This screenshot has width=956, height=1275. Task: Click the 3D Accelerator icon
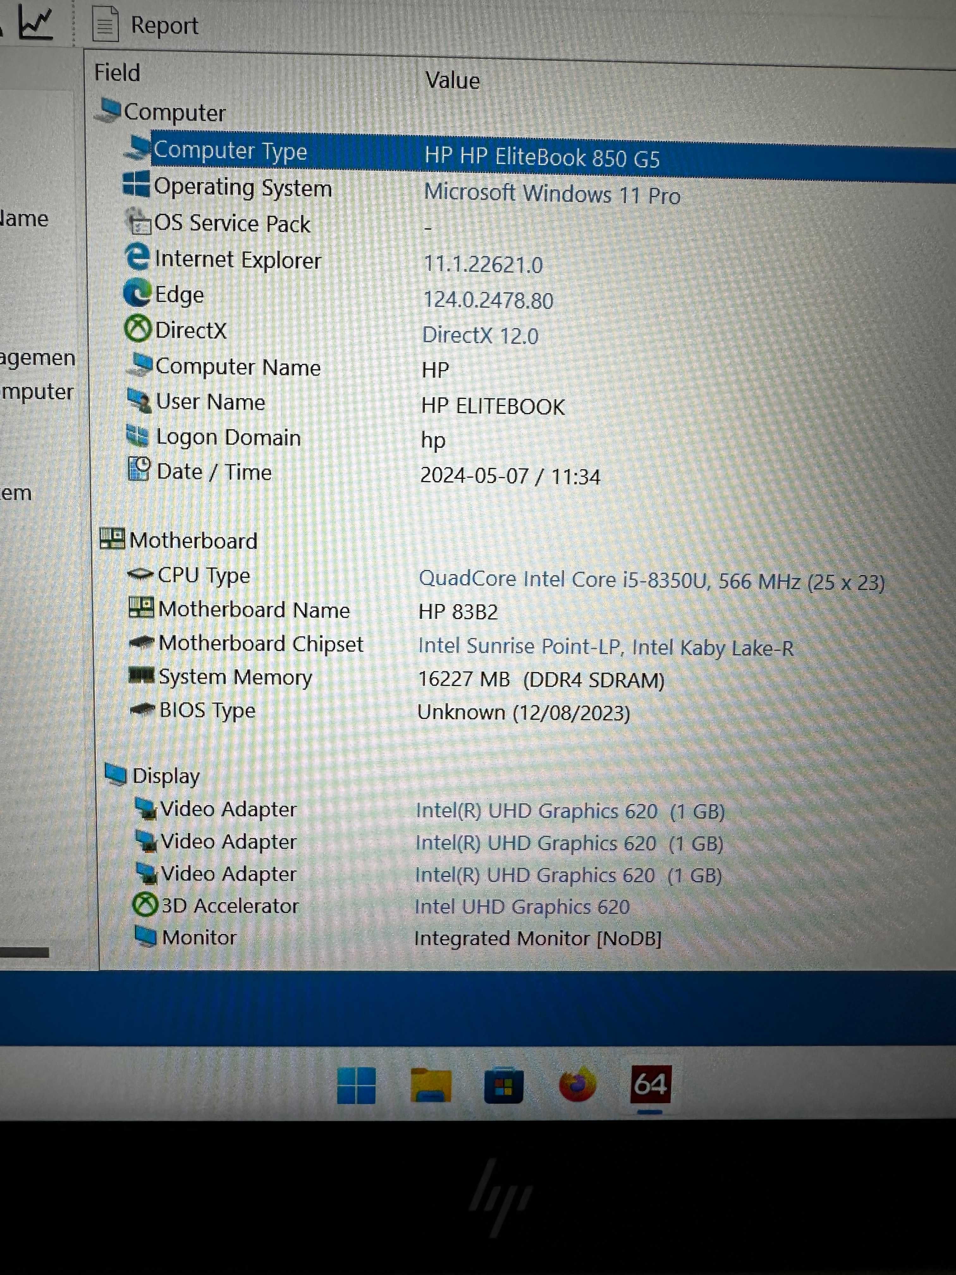coord(145,904)
